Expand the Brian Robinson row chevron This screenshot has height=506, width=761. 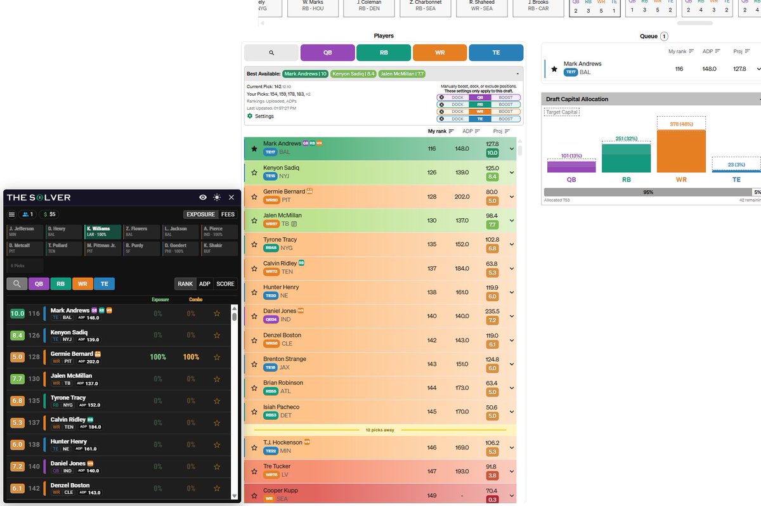(512, 387)
